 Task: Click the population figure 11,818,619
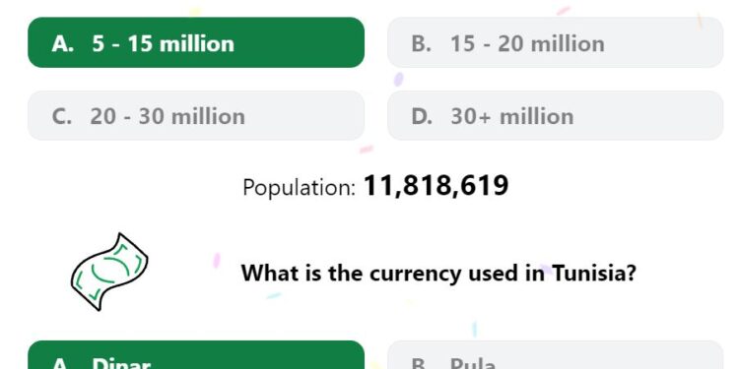coord(436,186)
